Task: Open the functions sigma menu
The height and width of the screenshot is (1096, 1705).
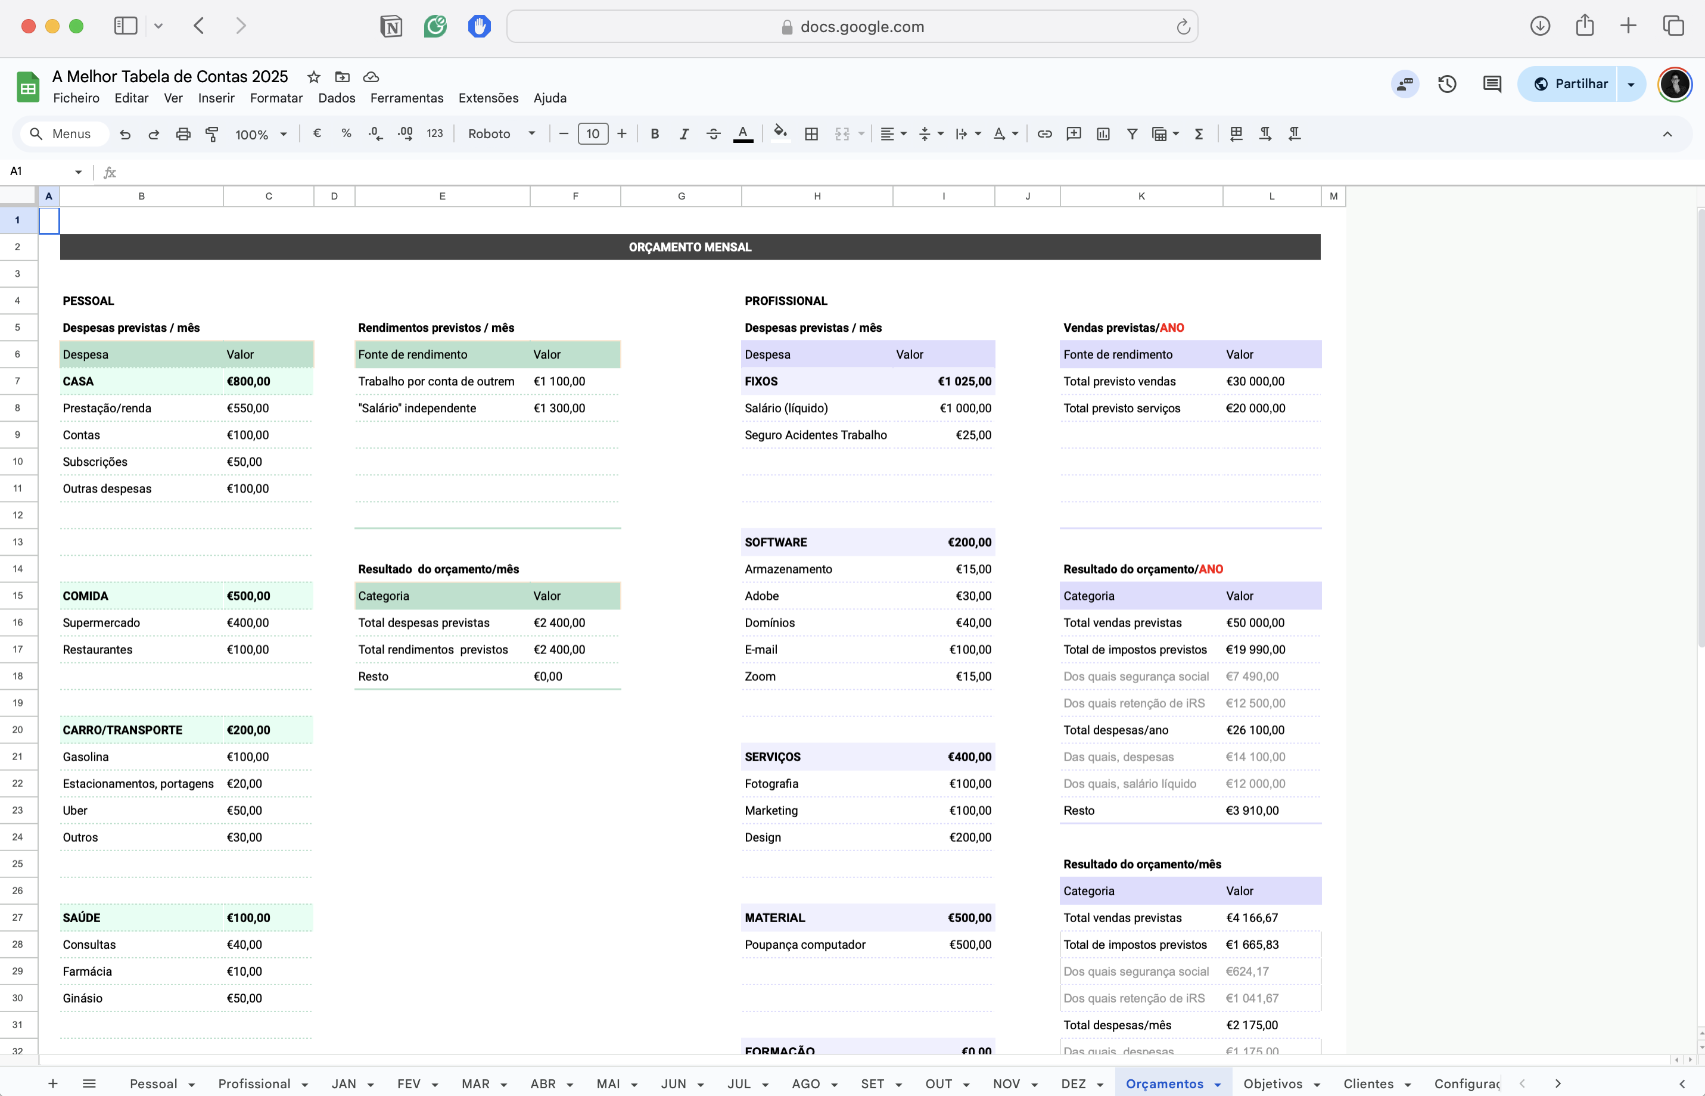Action: coord(1199,134)
